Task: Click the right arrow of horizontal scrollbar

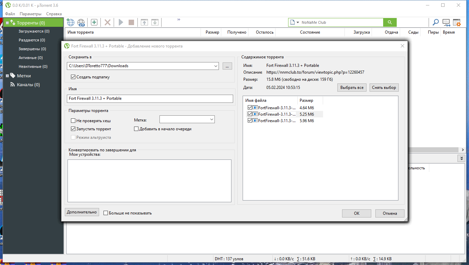Action: coord(463,150)
